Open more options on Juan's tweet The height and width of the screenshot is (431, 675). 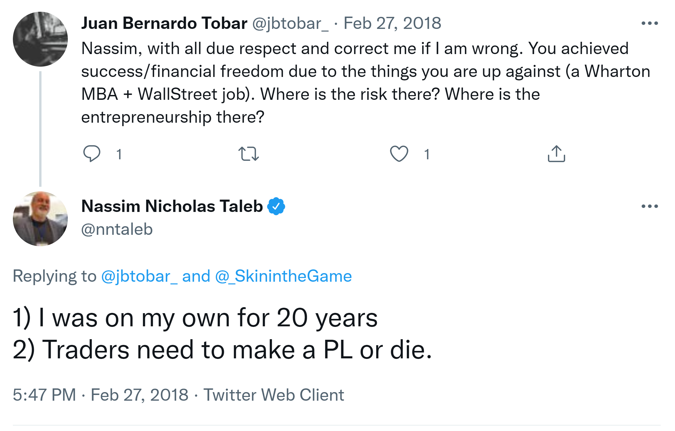point(650,23)
